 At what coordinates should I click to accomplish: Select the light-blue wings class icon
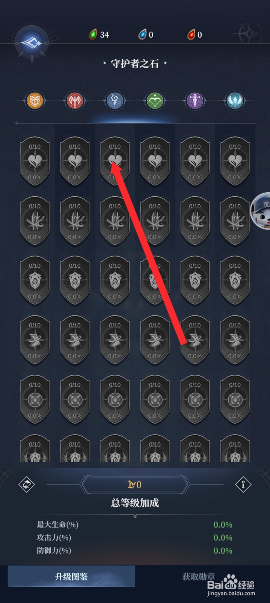point(235,101)
